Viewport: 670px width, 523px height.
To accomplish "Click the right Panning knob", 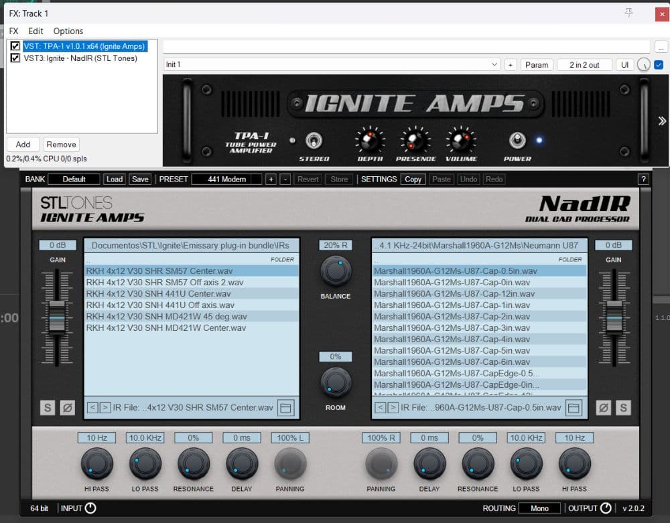I will pyautogui.click(x=381, y=464).
